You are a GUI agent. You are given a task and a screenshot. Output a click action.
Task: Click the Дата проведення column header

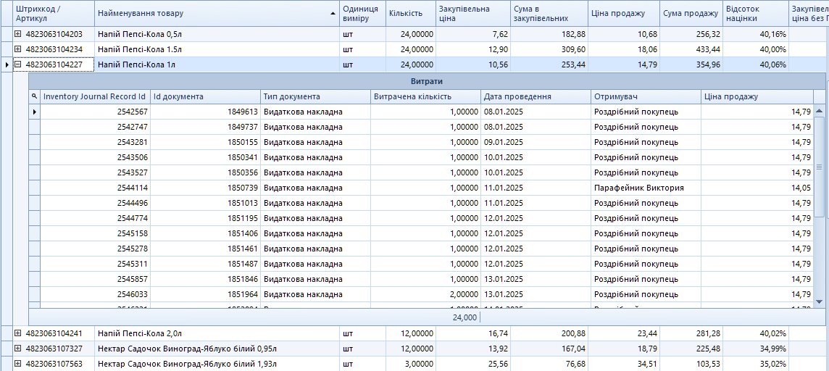point(535,96)
